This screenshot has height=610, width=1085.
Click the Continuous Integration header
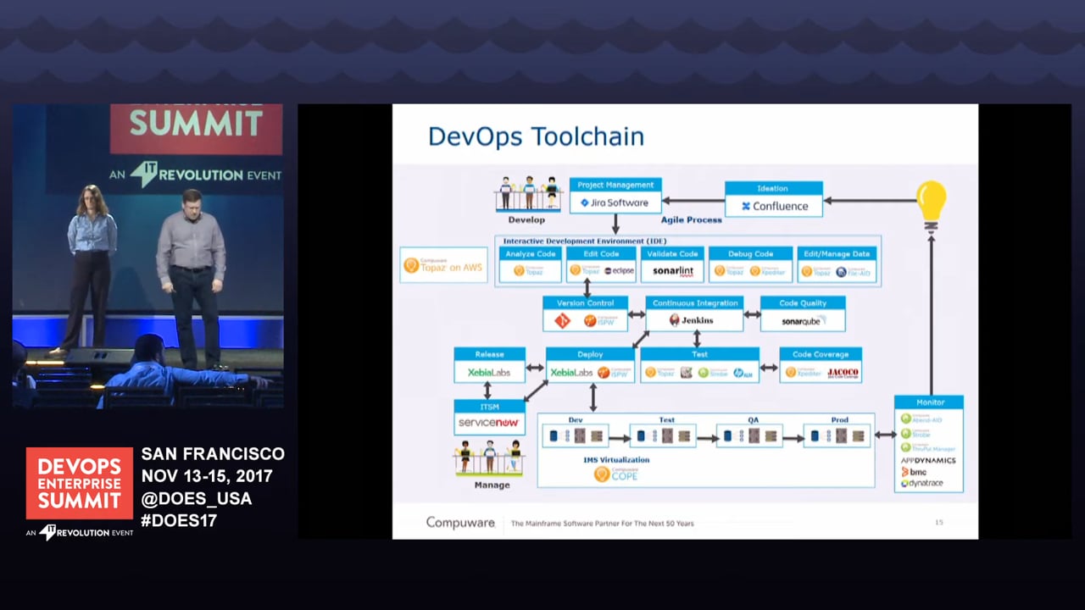pos(695,302)
